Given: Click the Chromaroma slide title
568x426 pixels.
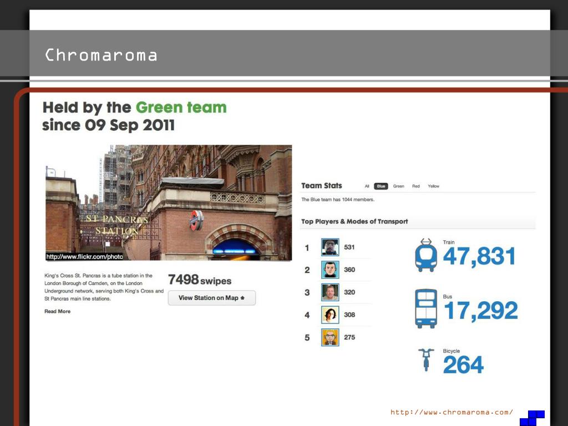Looking at the screenshot, I should (x=101, y=55).
